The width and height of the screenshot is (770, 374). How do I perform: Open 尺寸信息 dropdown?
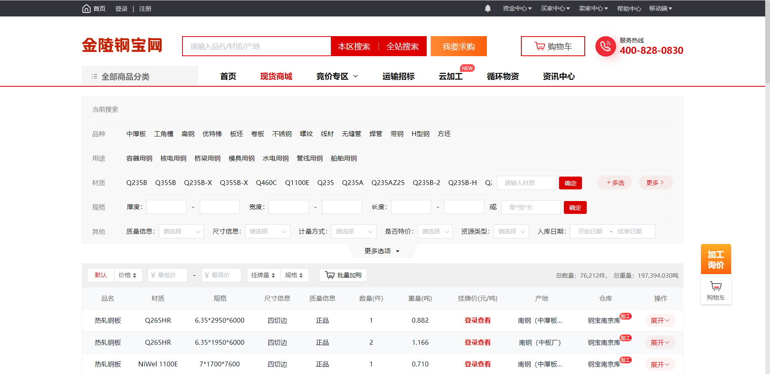(x=267, y=232)
